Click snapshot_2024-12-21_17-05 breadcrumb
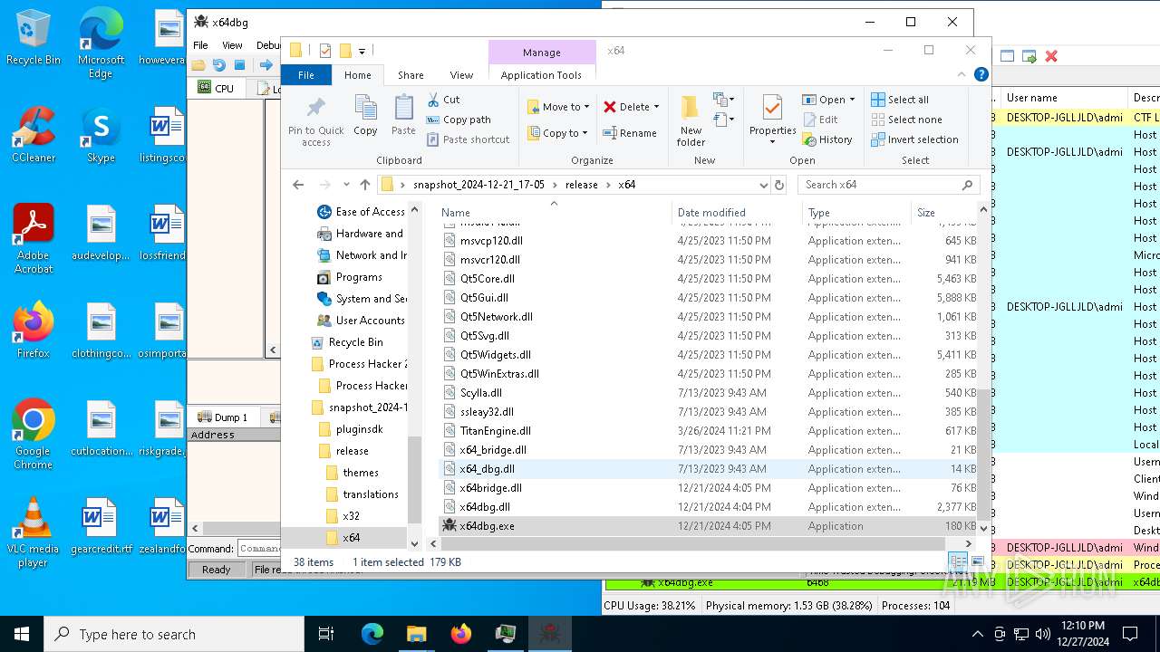The width and height of the screenshot is (1160, 652). tap(478, 185)
